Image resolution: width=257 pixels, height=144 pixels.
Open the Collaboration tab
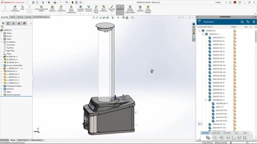216,133
